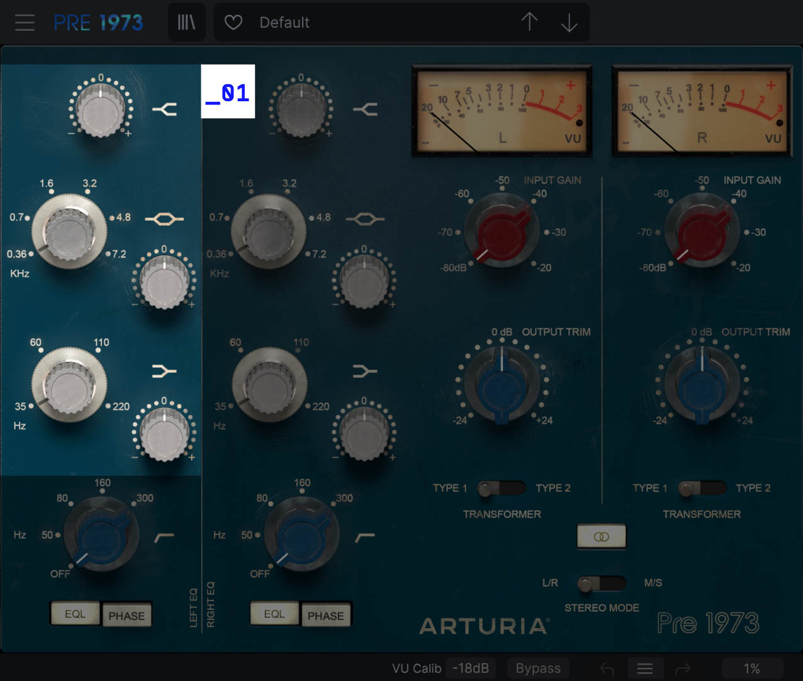Click the left red Input Gain knob
Screen dimensions: 803x681
click(502, 231)
